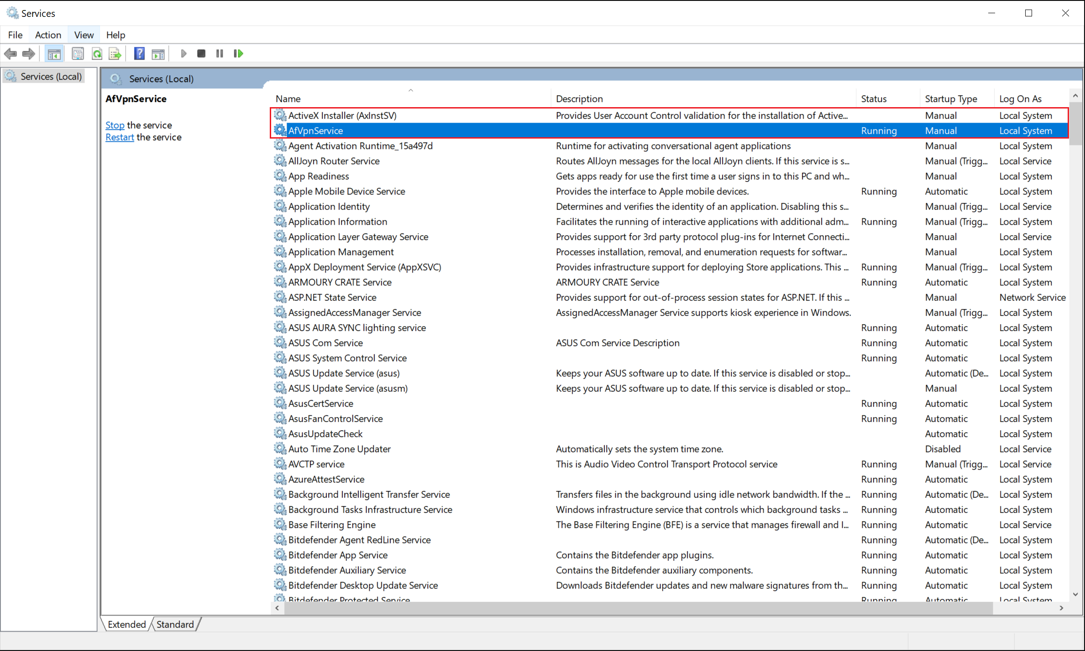
Task: Click gear icon beside AsusCertService
Action: [280, 403]
